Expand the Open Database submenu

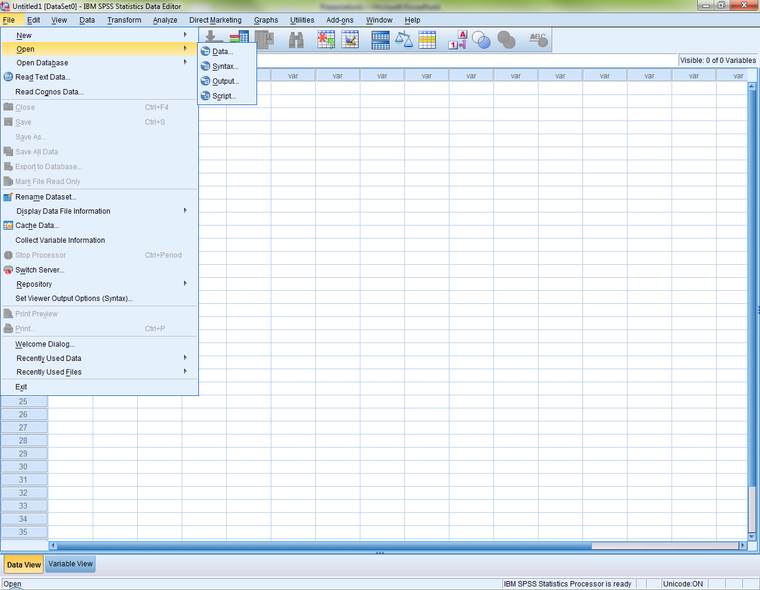99,63
